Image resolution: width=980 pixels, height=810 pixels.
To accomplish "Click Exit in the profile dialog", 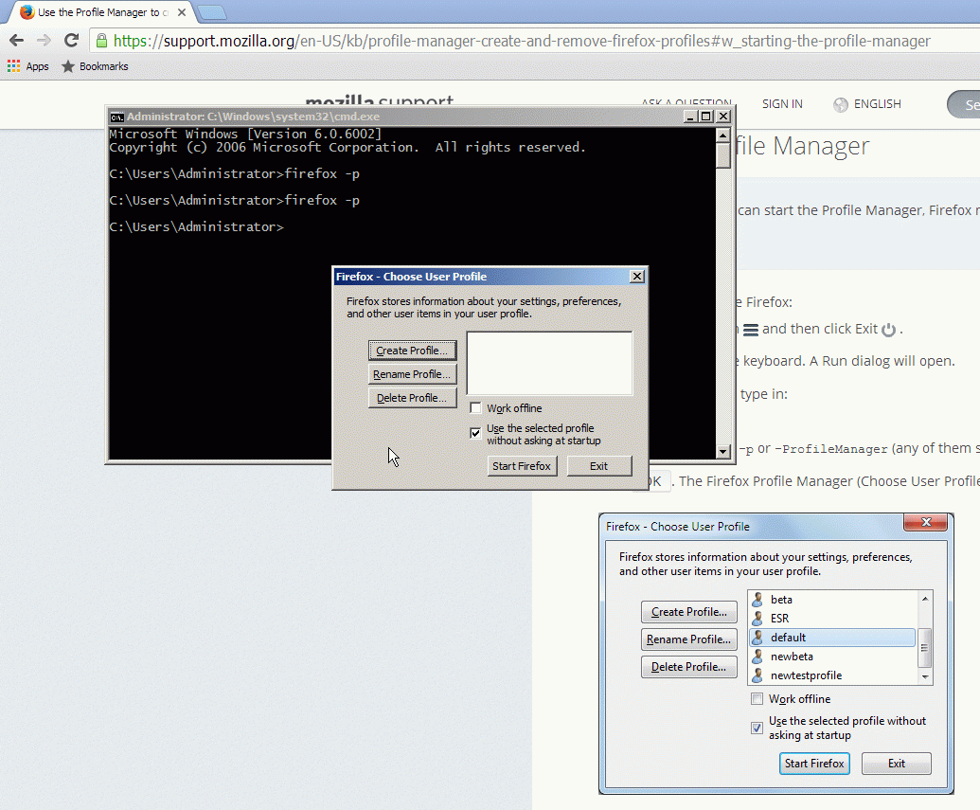I will pyautogui.click(x=598, y=466).
